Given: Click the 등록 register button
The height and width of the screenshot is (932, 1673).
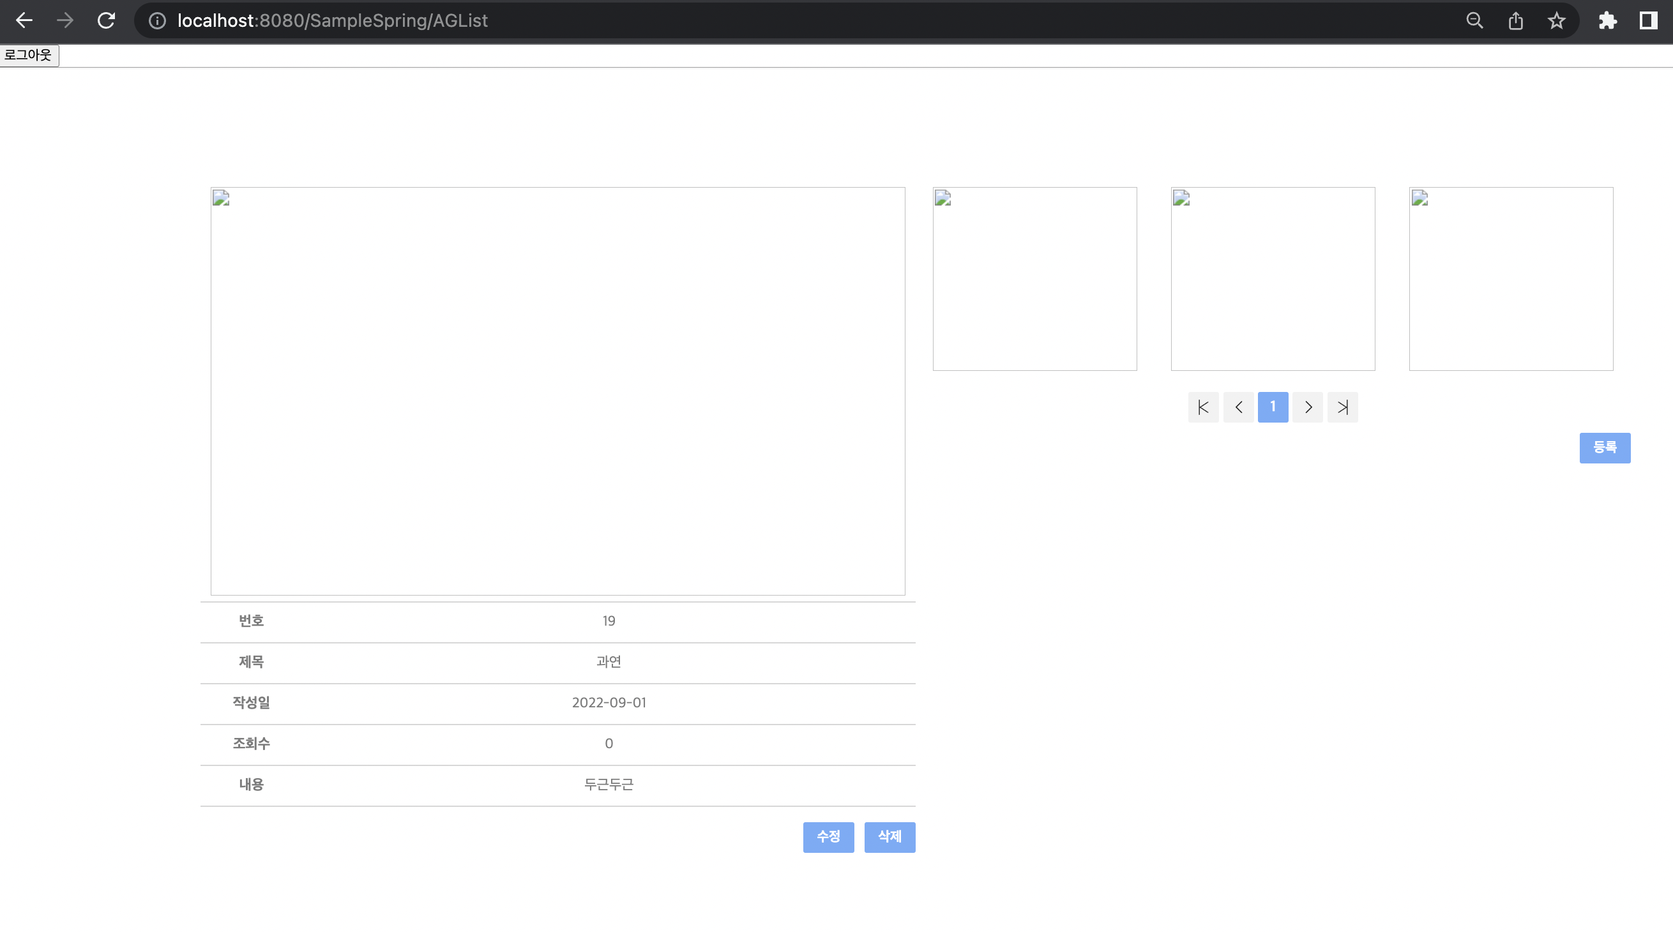Looking at the screenshot, I should point(1604,447).
